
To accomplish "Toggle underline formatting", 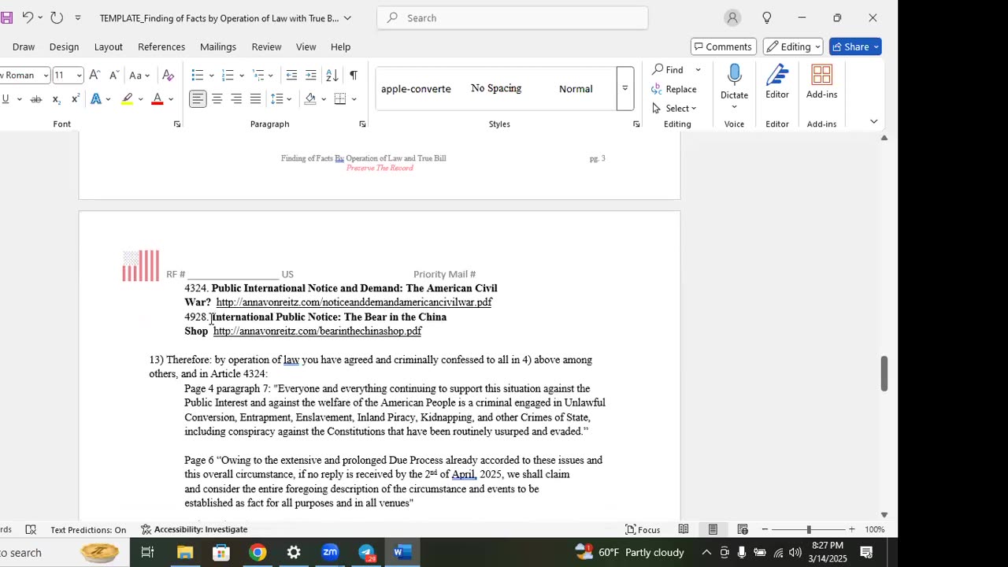I will coord(6,99).
